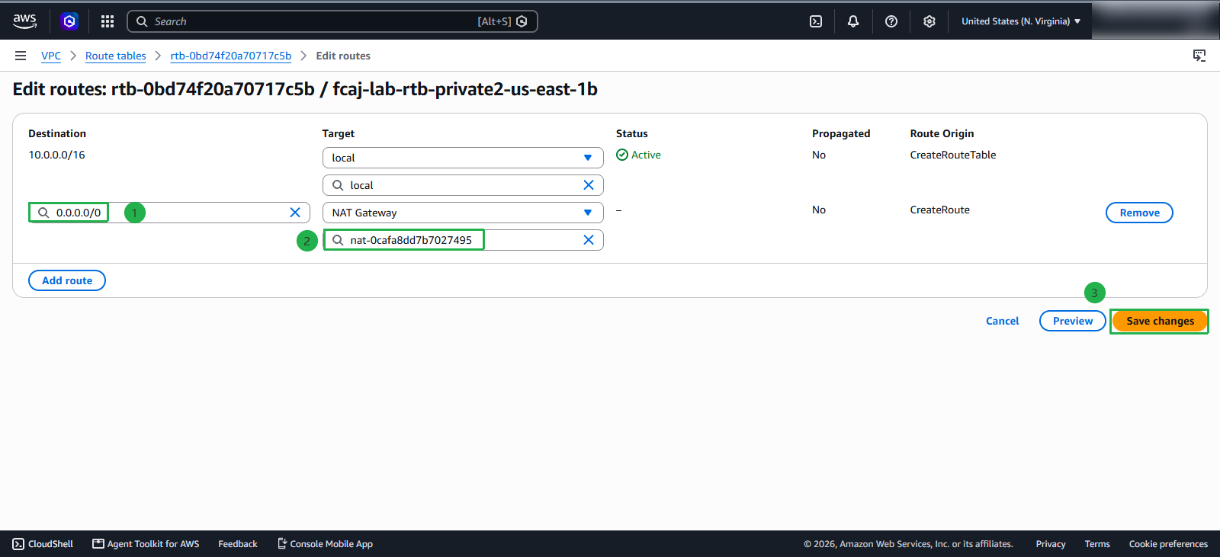Clear the nat-0cafa8dd7b7027495 target field

tap(589, 240)
